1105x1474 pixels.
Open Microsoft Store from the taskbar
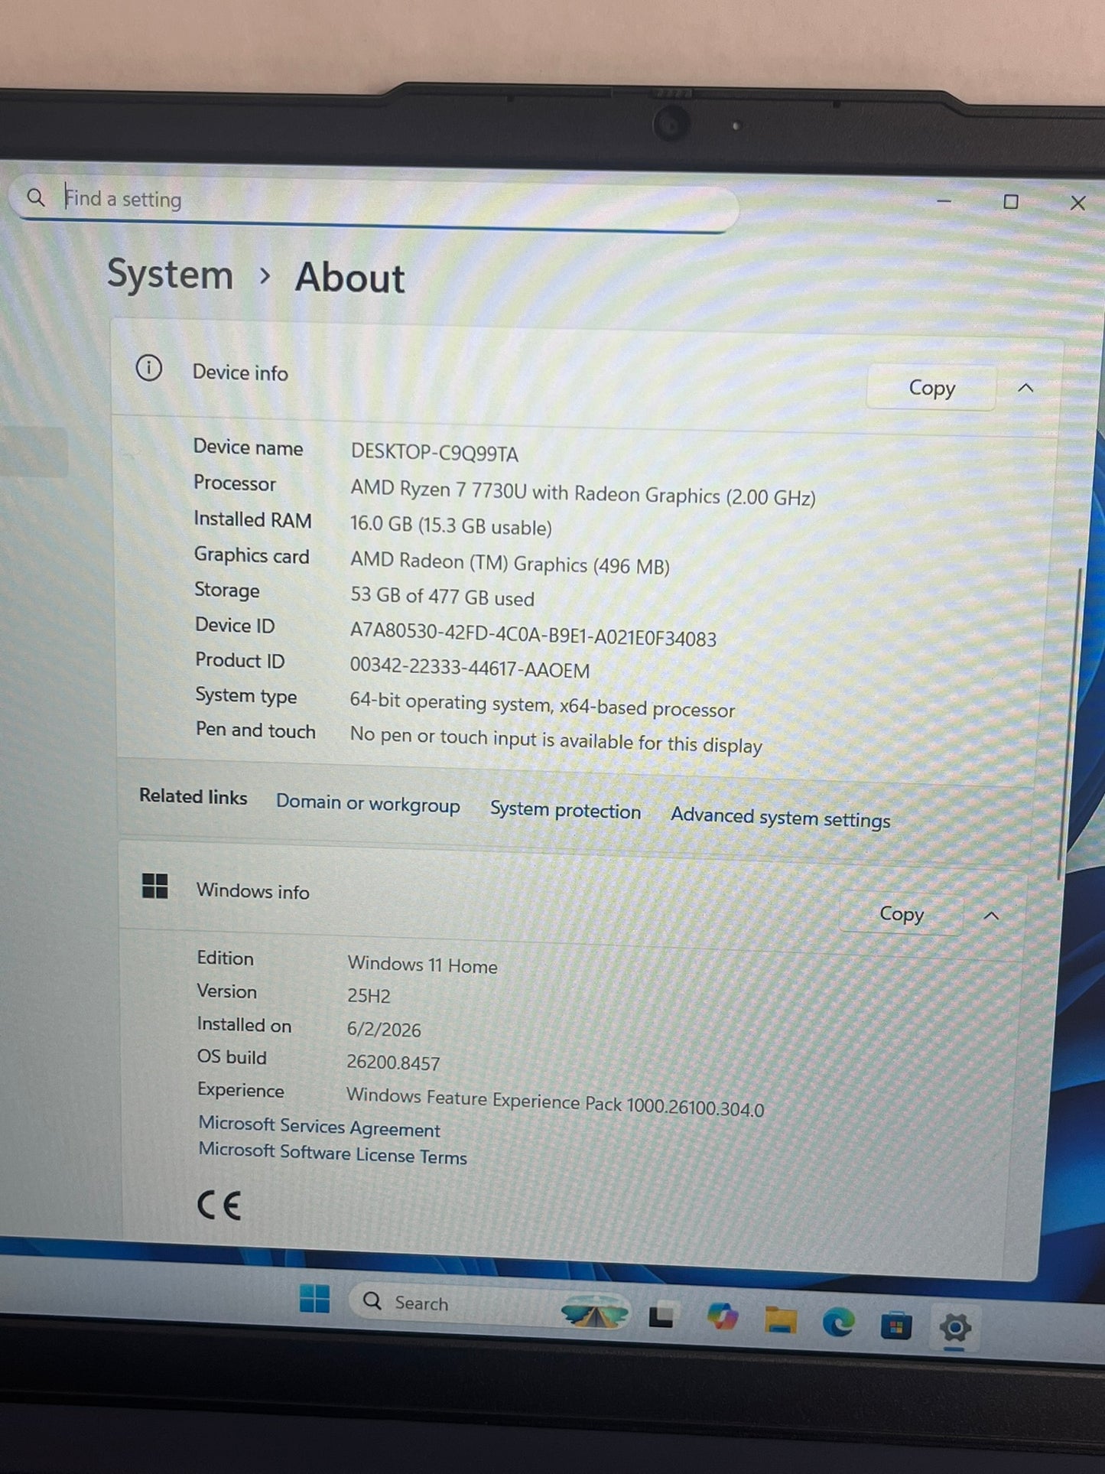[x=896, y=1326]
